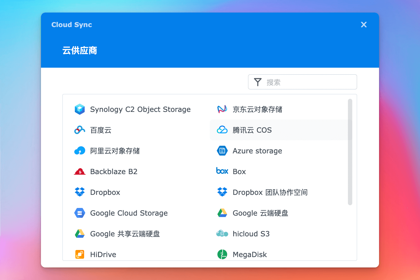This screenshot has height=280, width=420.
Task: Close the Cloud Sync dialog
Action: [364, 25]
